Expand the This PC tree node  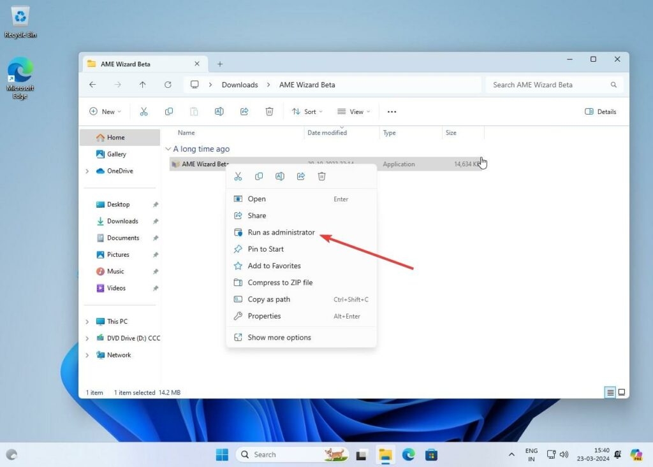[87, 322]
